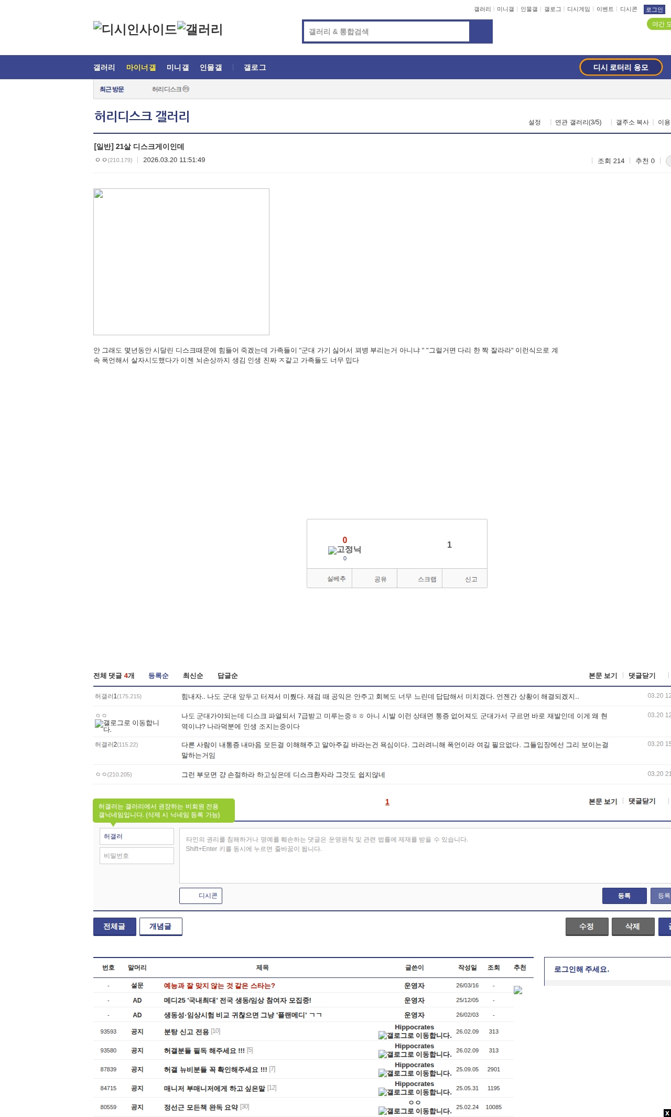
Task: Open 디시게임 in the top utility links
Action: 578,9
